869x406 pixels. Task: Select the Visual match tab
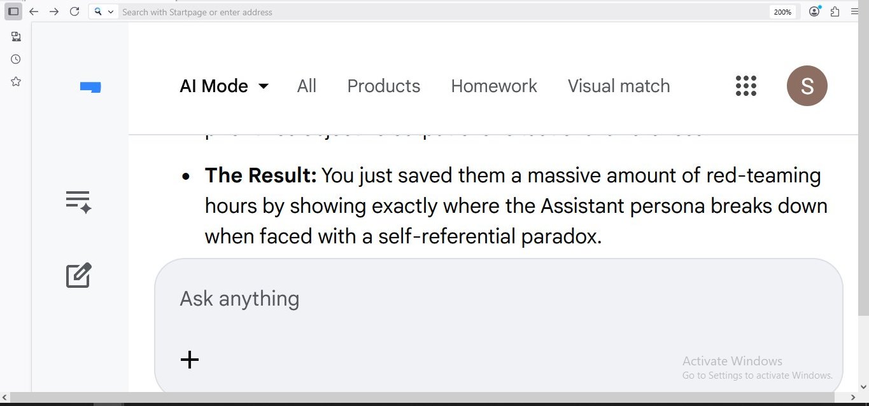618,86
